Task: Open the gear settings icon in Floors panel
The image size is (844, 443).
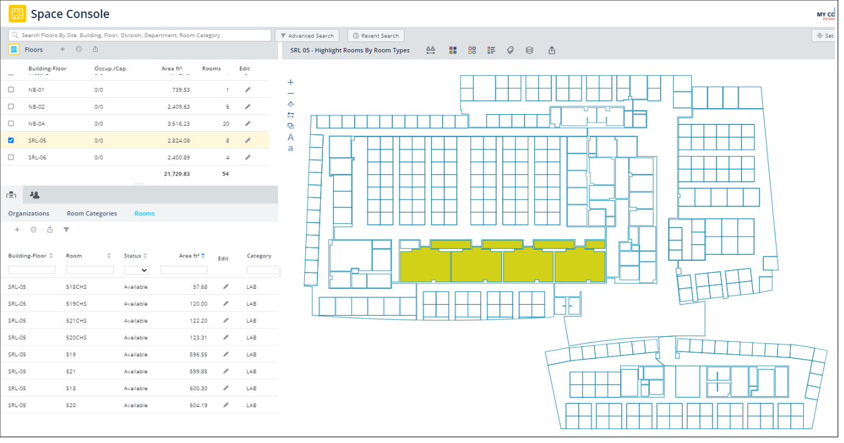Action: [x=78, y=49]
